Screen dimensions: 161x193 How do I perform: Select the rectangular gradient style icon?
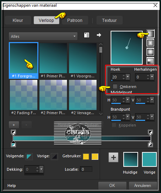(x=150, y=43)
